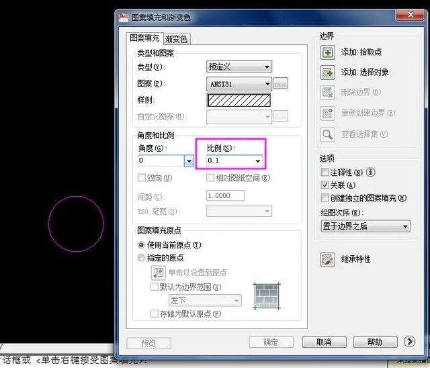Click the 继承特性 label text
Viewport: 430px width, 368px height.
coord(355,259)
